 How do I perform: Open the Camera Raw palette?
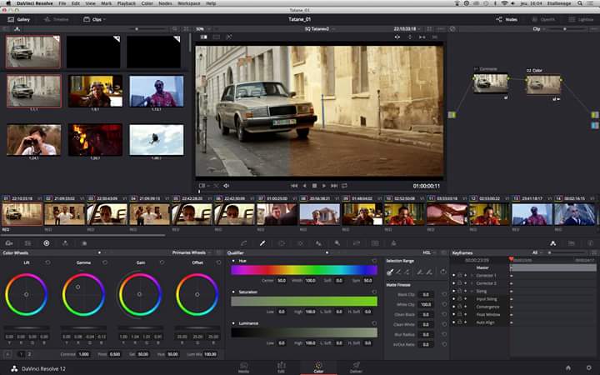(x=9, y=243)
